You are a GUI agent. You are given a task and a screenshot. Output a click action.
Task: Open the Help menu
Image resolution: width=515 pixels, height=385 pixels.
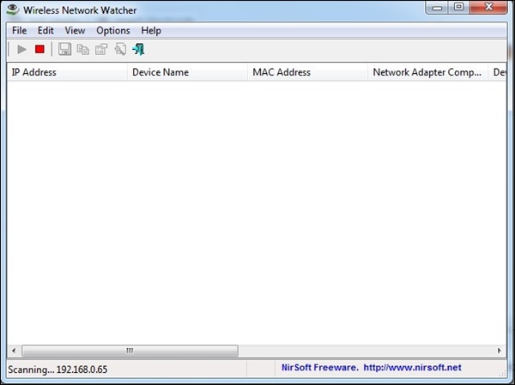(151, 31)
